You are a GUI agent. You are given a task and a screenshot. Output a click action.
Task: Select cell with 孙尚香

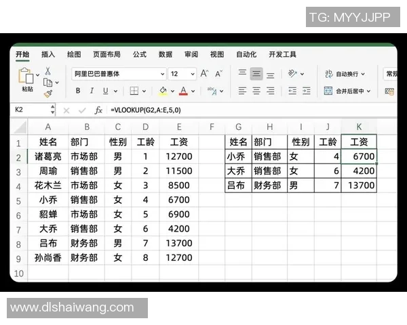(48, 257)
